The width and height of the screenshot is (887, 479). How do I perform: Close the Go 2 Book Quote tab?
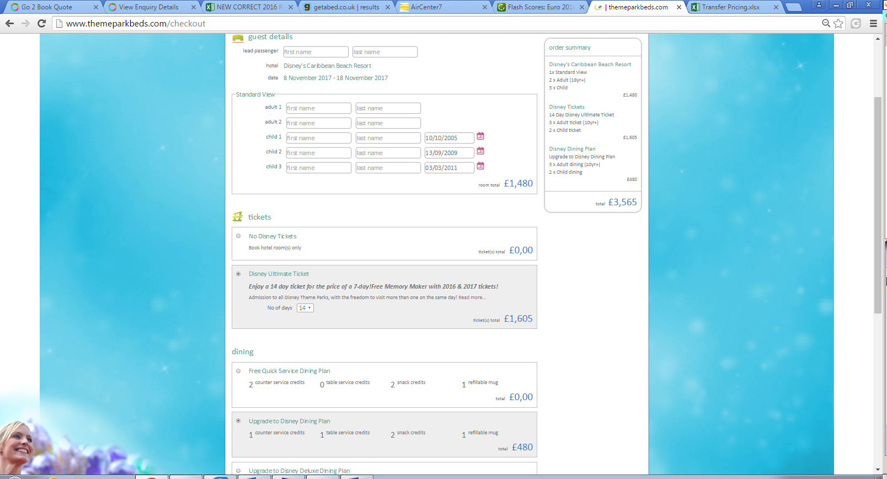tap(96, 7)
